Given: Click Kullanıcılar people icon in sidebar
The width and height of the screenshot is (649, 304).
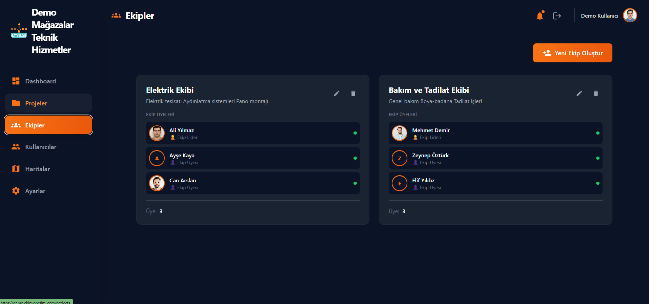Looking at the screenshot, I should click(16, 147).
